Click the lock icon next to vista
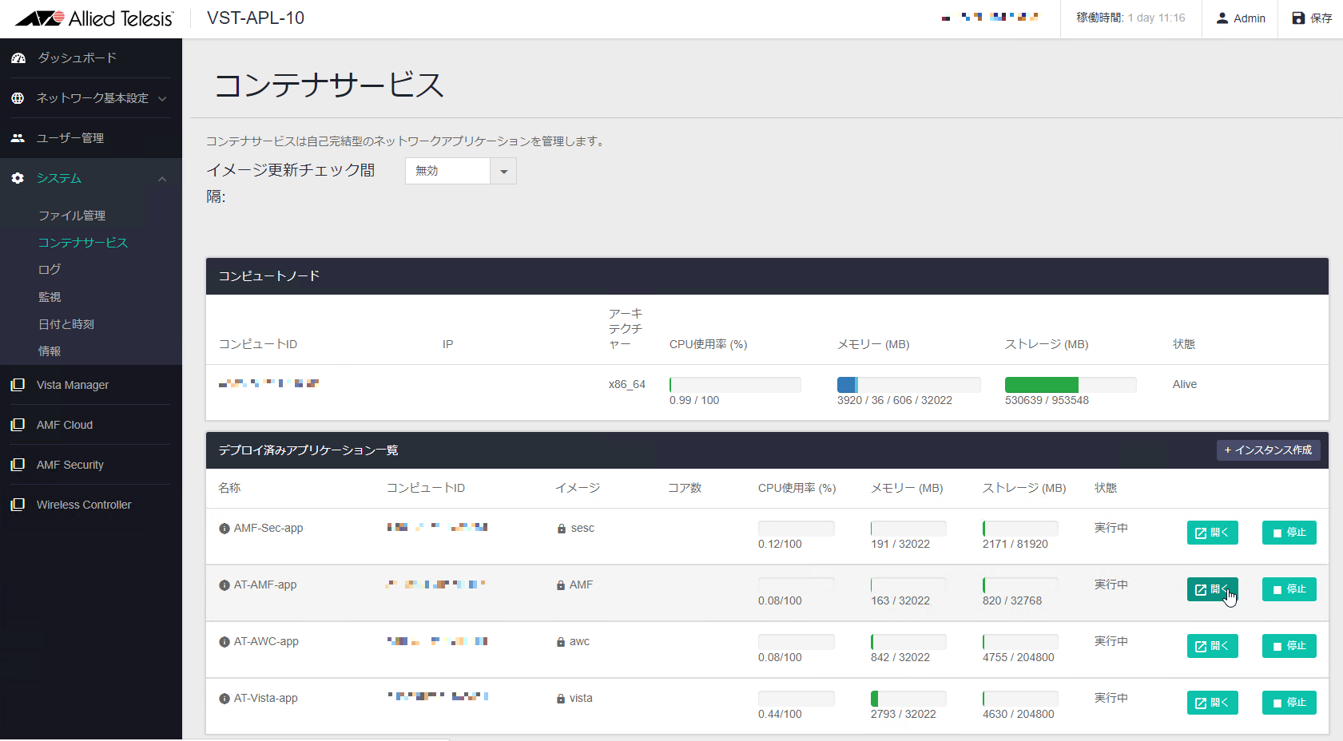 561,699
